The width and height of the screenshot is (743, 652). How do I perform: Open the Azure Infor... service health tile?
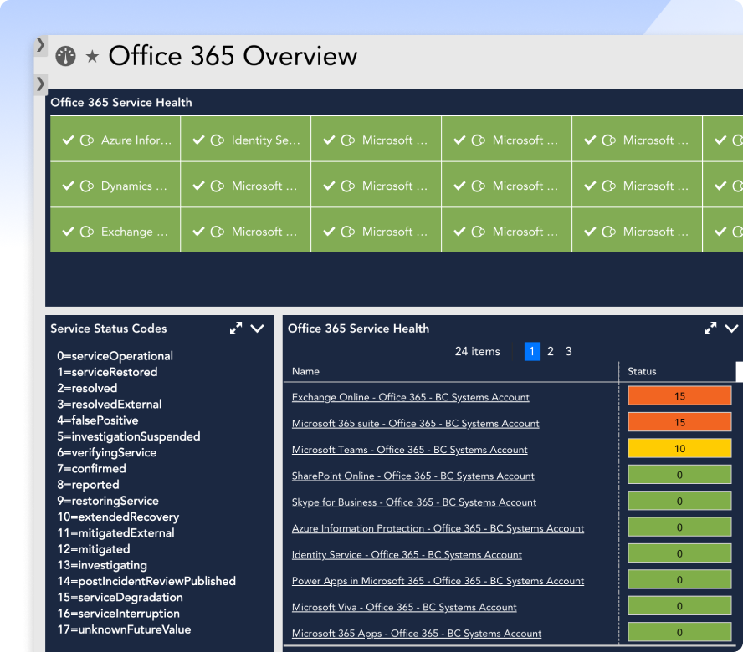point(115,140)
